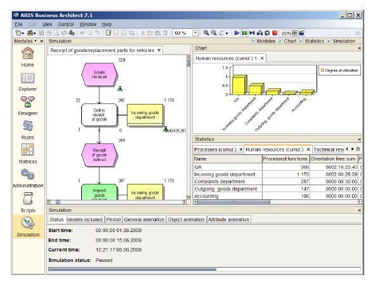Open the Object animation tab

point(186,219)
